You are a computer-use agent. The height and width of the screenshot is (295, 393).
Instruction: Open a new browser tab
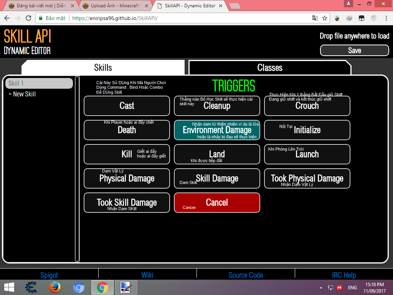point(235,6)
